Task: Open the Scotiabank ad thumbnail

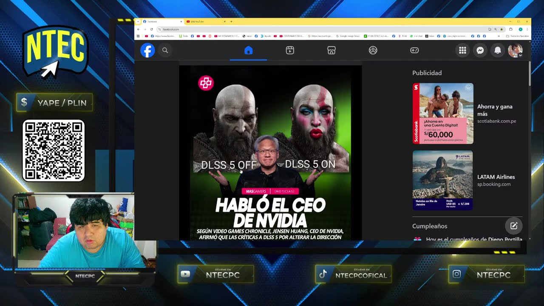Action: 443,113
